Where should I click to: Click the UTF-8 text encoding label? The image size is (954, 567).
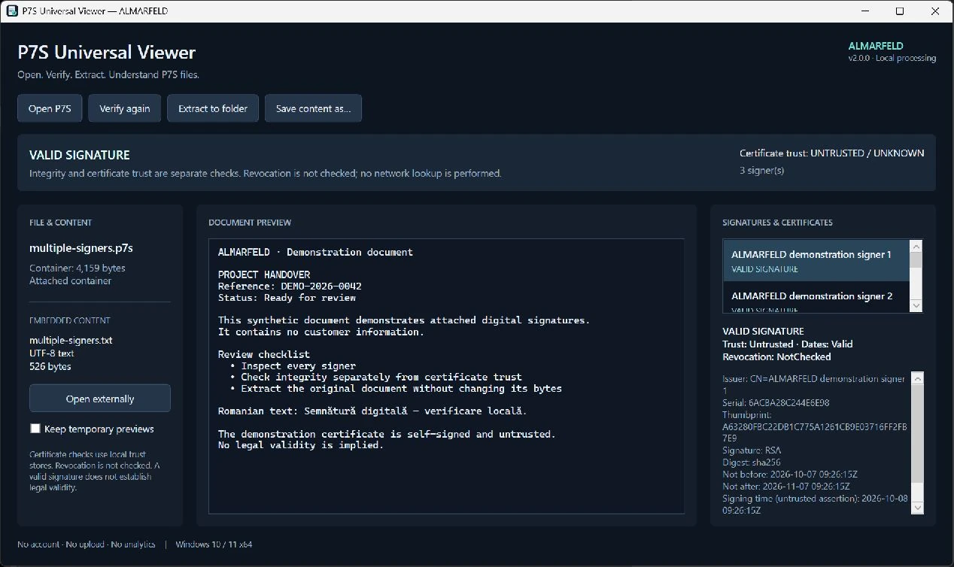(51, 353)
